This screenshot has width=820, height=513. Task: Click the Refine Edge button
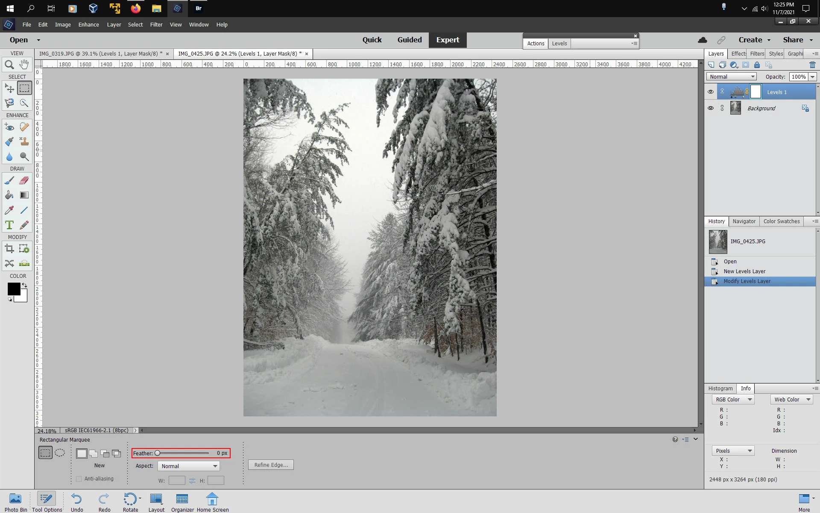[x=271, y=465]
